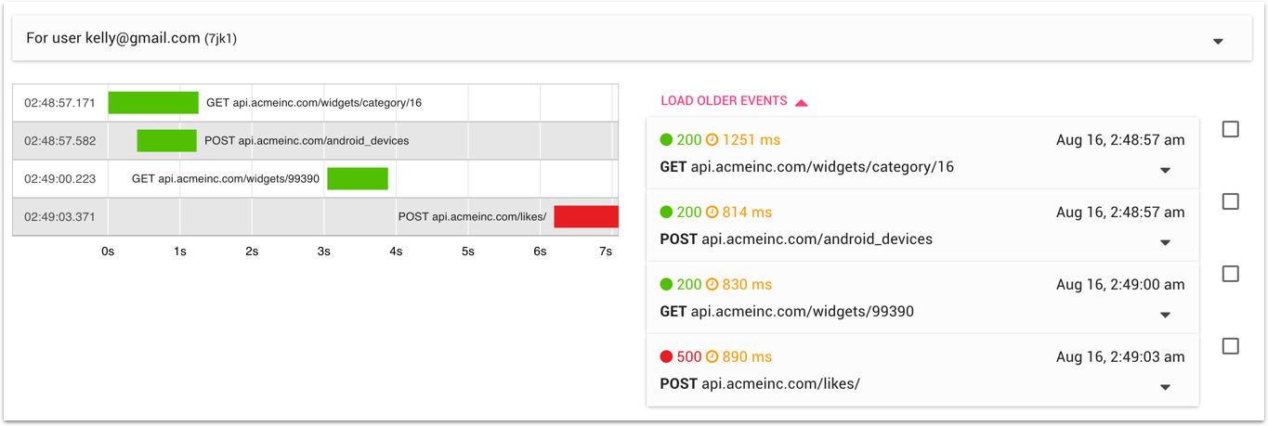The width and height of the screenshot is (1268, 426).
Task: Click timestamp 02:49:03.371 in timeline
Action: coord(59,217)
